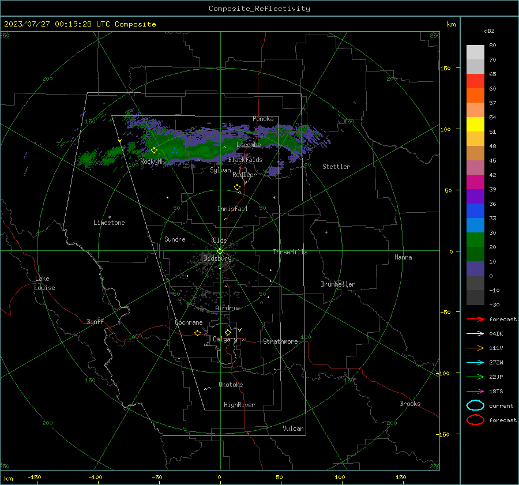Click the red forecast arrow legend icon
Viewport: 519px width, 485px height.
(x=475, y=319)
